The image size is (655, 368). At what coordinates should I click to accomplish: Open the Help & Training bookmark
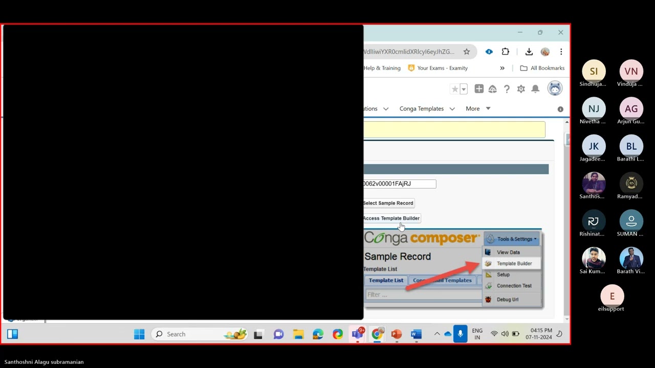[382, 68]
